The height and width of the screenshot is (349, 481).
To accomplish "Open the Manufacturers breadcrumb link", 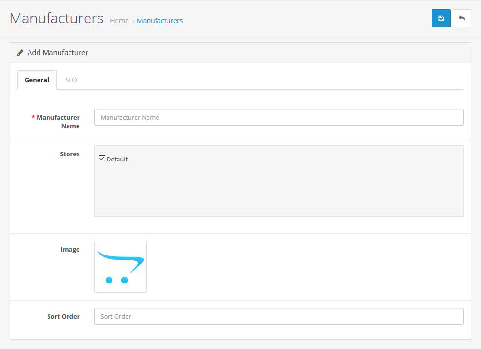I will coord(160,21).
